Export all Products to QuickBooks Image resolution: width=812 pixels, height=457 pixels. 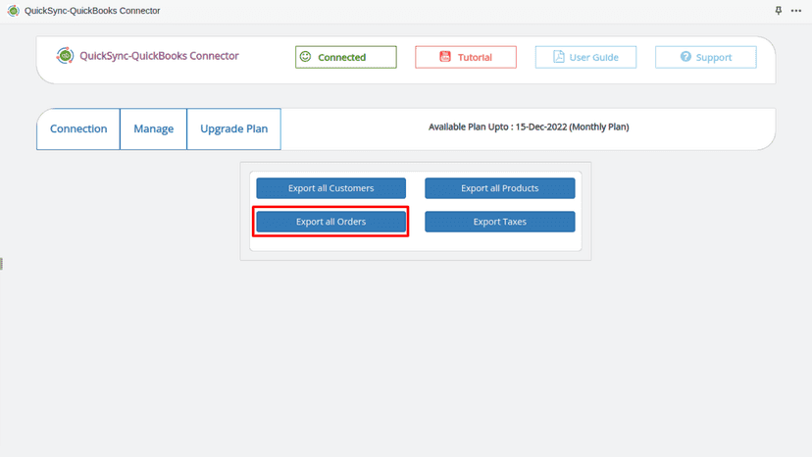[x=500, y=188]
